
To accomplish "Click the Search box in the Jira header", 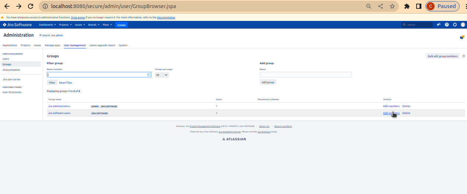I will point(417,25).
